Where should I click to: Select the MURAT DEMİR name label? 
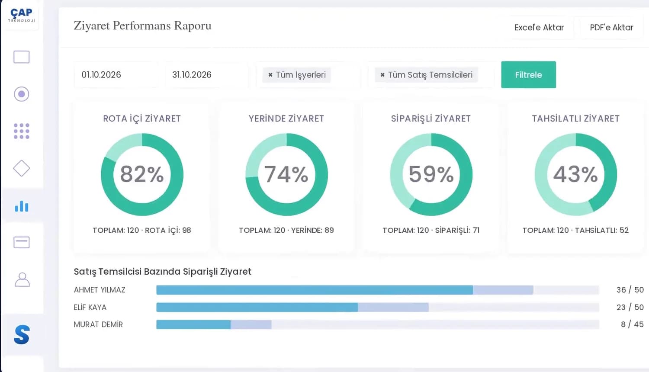(x=98, y=324)
